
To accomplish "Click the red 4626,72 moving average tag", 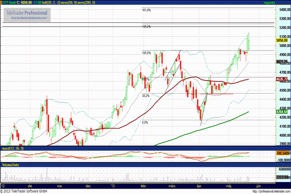I will pyautogui.click(x=282, y=79).
